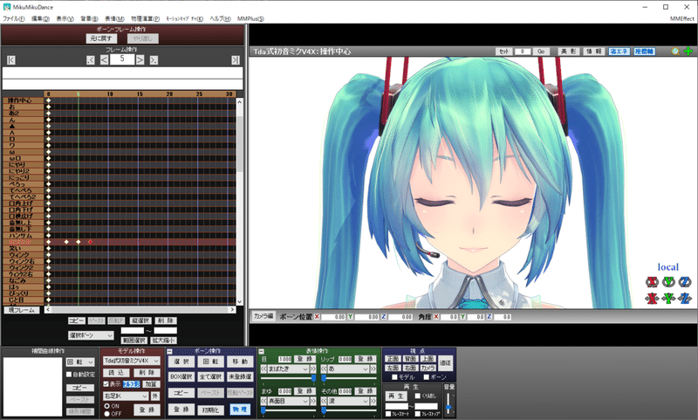This screenshot has height=420, width=698.
Task: Click previous eye morph arrow beside まばたき
Action: (263, 369)
